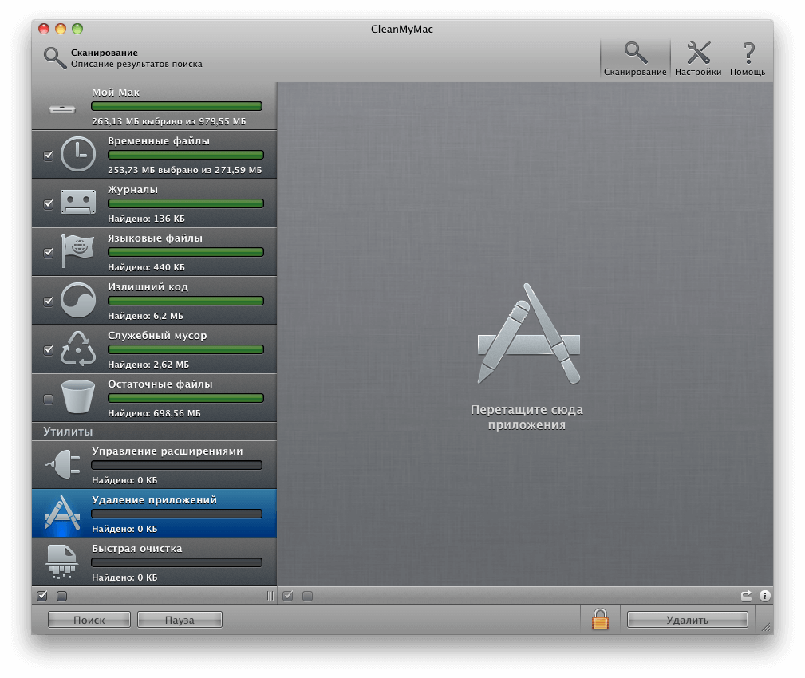Click text Найдено: 136 КБ

(x=146, y=219)
